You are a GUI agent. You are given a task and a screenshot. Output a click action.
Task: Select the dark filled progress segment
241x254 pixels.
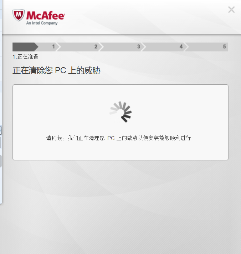(x=25, y=47)
